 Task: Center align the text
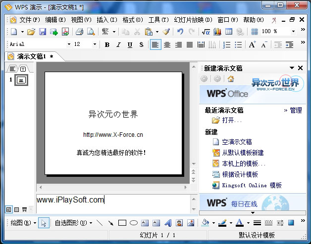167,45
